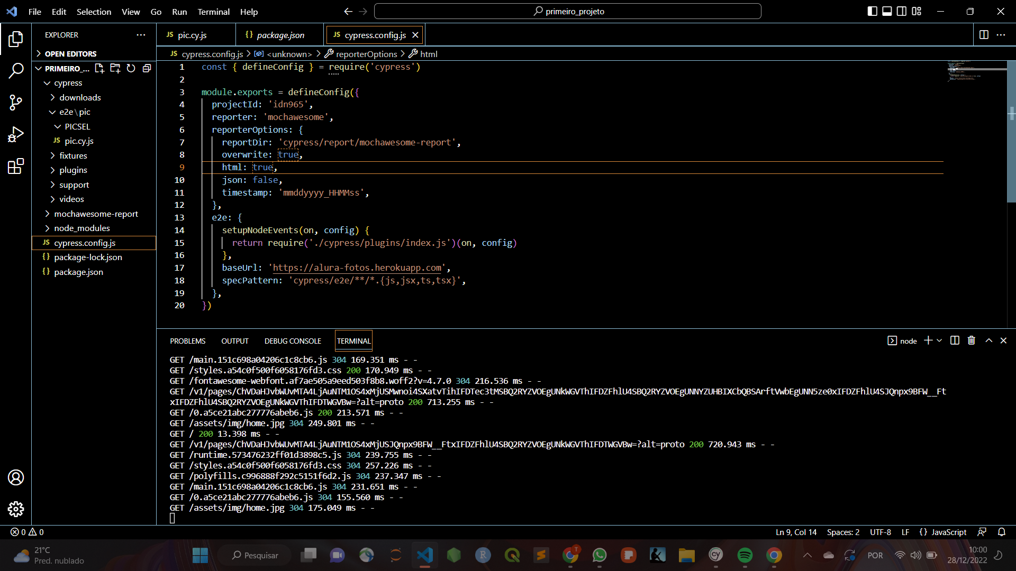Expand the plugins folder
The image size is (1016, 571).
[x=73, y=170]
